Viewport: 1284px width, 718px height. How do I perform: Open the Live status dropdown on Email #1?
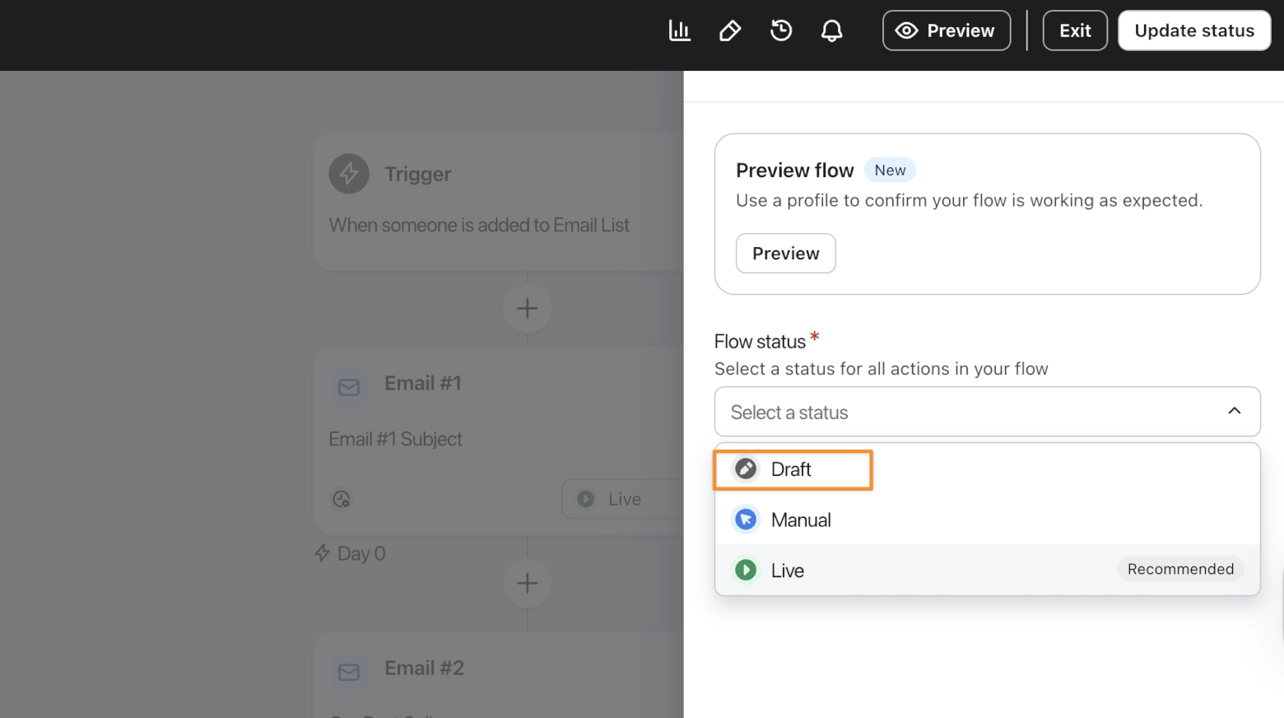click(623, 499)
